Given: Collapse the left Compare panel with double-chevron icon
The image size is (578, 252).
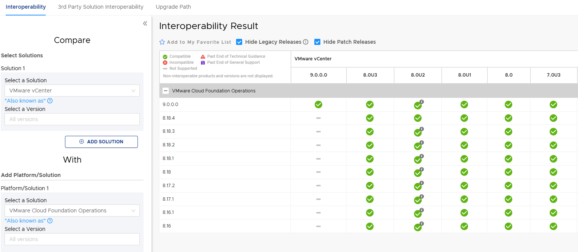Looking at the screenshot, I should [x=145, y=23].
